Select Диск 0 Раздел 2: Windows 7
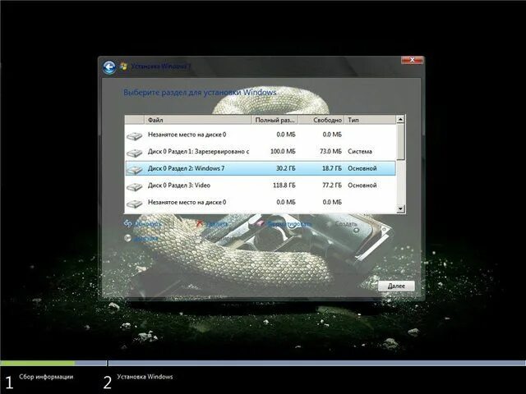 pyautogui.click(x=261, y=168)
